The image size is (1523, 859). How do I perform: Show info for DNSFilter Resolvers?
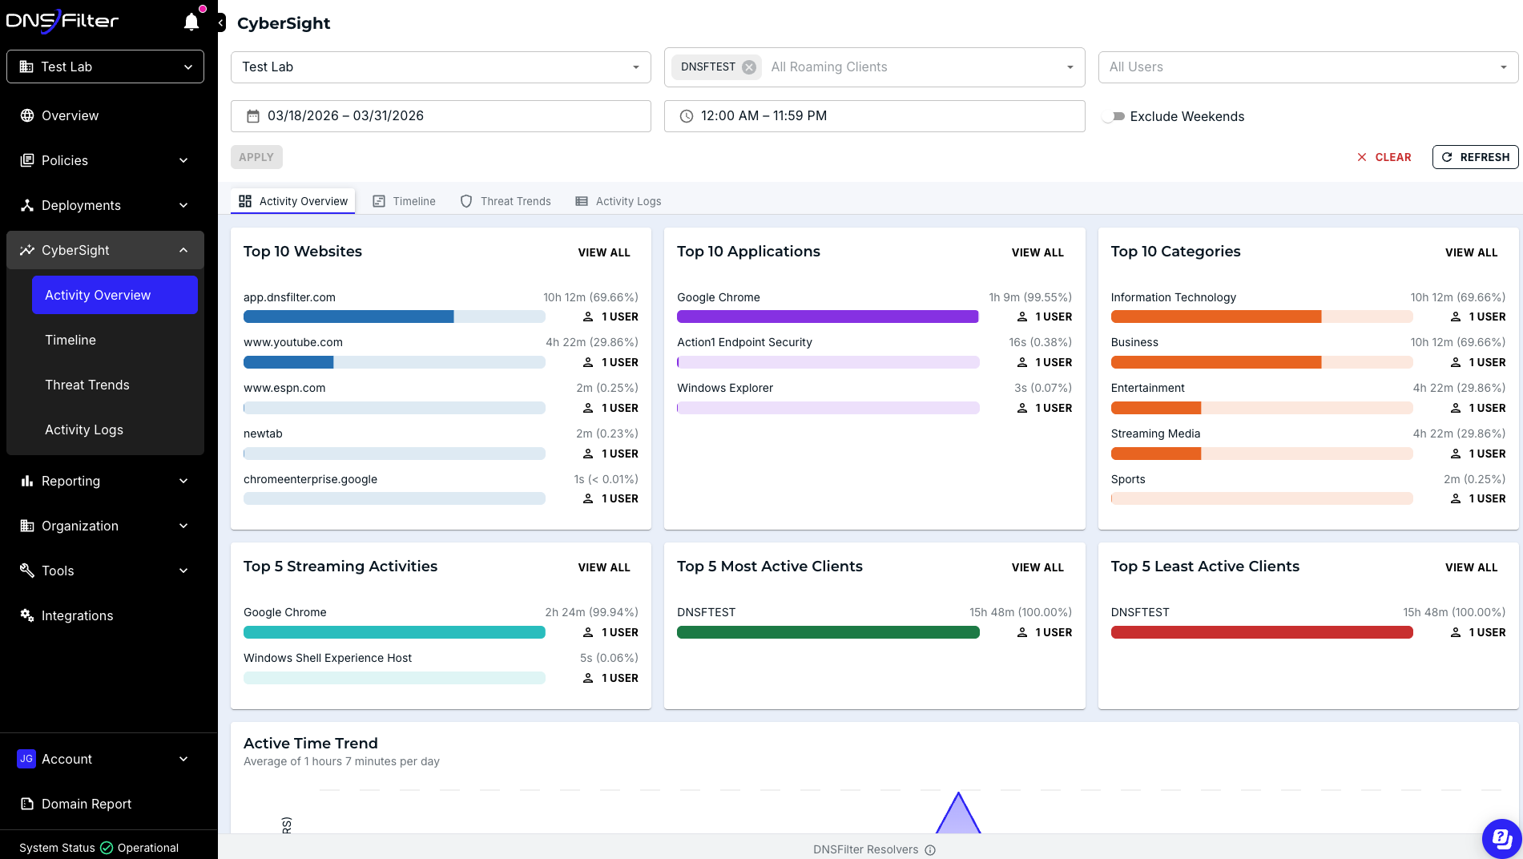930,850
